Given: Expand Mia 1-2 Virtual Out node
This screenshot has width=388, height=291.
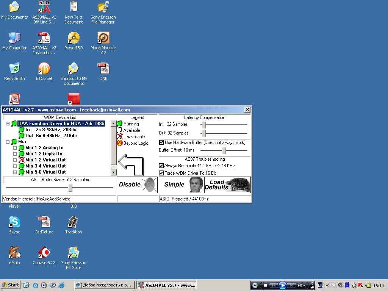Looking at the screenshot, I should [15, 160].
